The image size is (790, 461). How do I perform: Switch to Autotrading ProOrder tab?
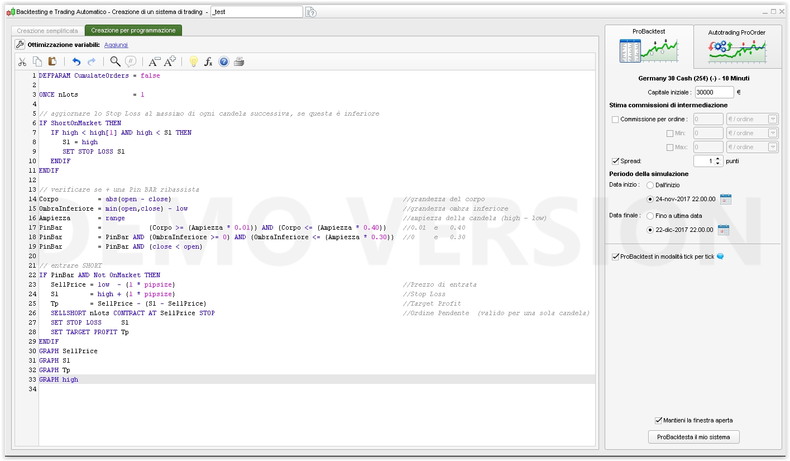[x=736, y=46]
